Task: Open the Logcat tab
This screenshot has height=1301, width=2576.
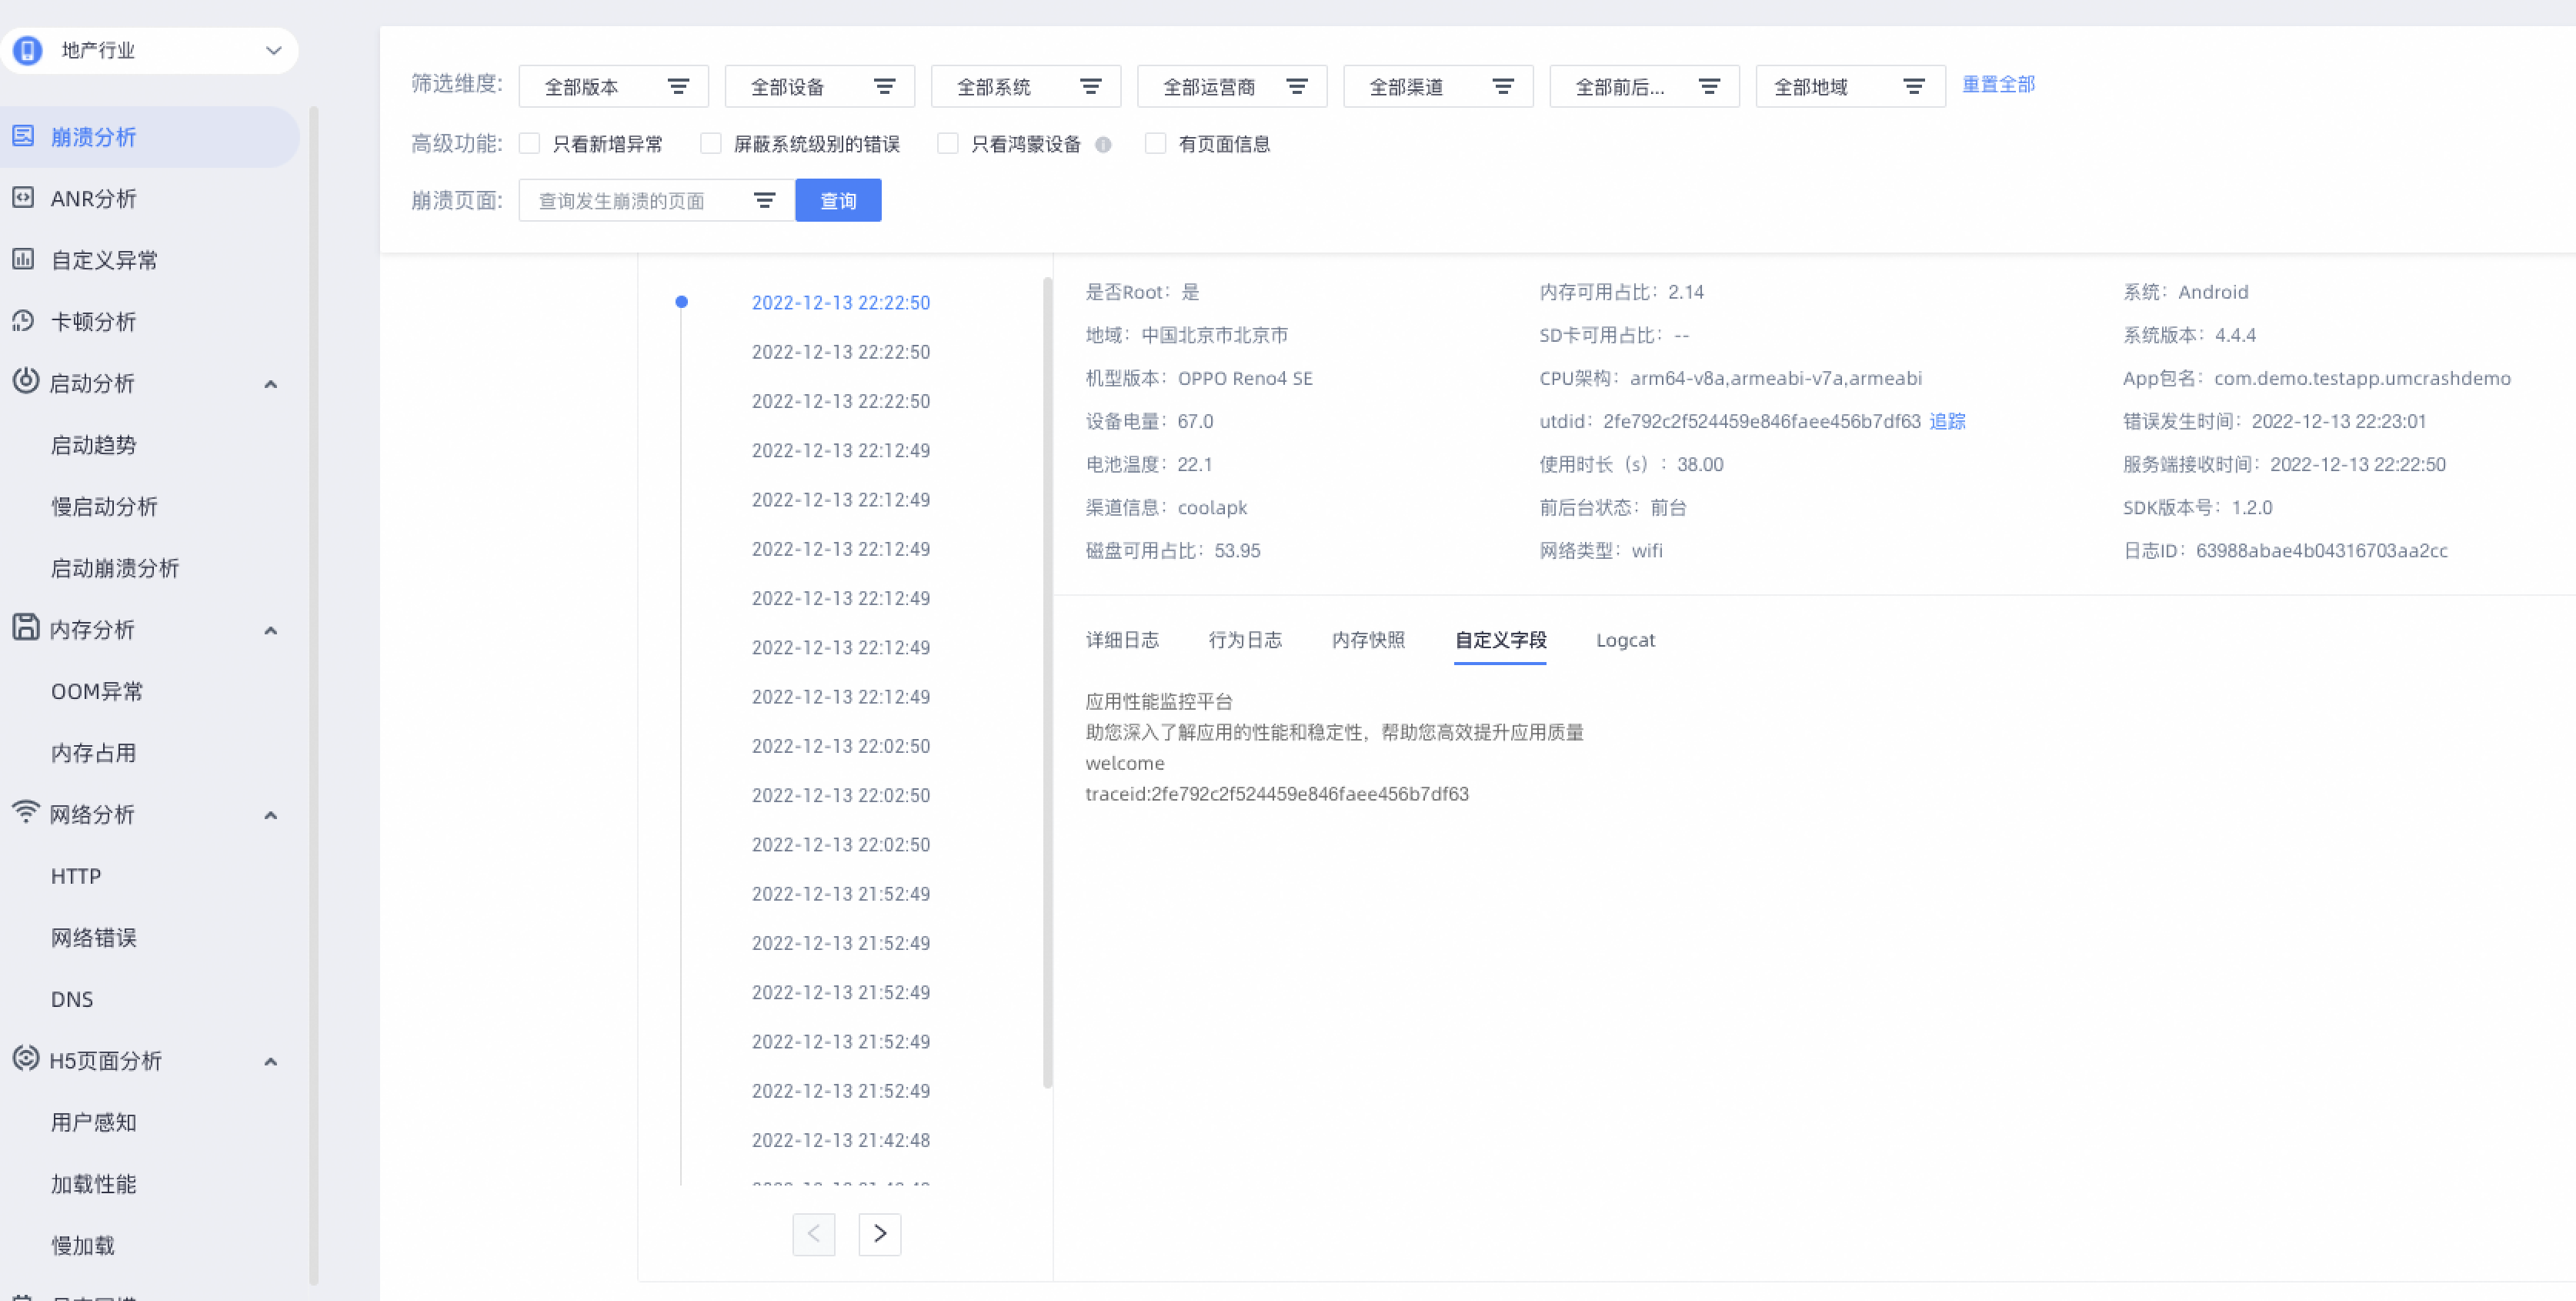Action: [1625, 640]
